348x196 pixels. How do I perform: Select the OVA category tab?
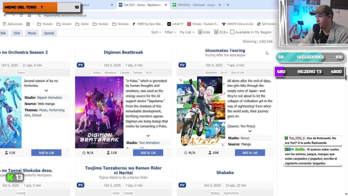click(17, 33)
